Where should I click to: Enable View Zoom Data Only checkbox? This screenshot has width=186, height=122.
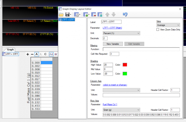tap(158, 30)
